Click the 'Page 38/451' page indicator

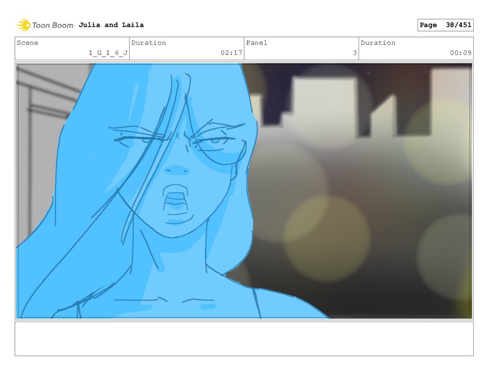click(446, 25)
